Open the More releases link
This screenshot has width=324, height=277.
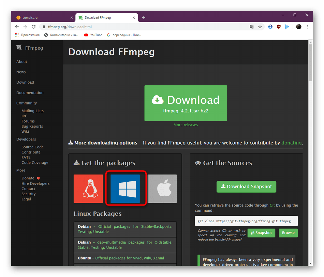[x=186, y=125]
